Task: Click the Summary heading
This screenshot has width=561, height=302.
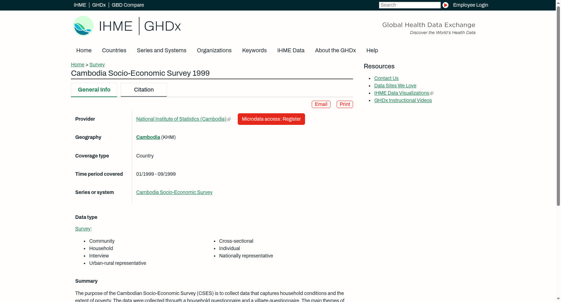Action: coord(86,281)
